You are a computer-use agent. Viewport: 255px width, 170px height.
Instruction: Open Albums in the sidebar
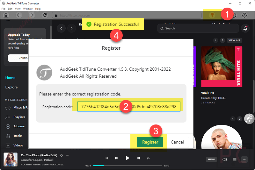click(x=19, y=126)
